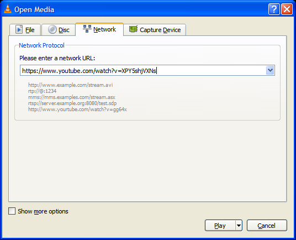Click the File tab's play-file icon

tap(19, 30)
